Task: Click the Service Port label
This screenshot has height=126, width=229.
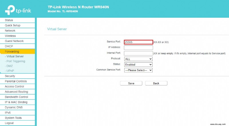Action: [x=114, y=42]
